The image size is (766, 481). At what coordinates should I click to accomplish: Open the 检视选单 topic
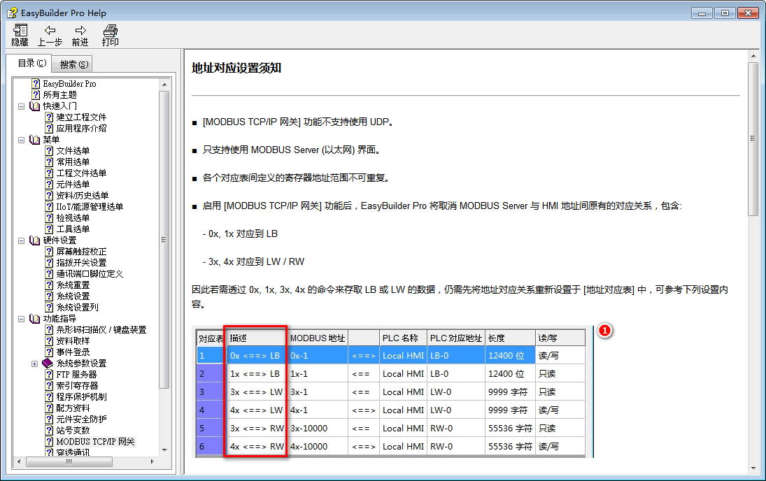(x=73, y=218)
